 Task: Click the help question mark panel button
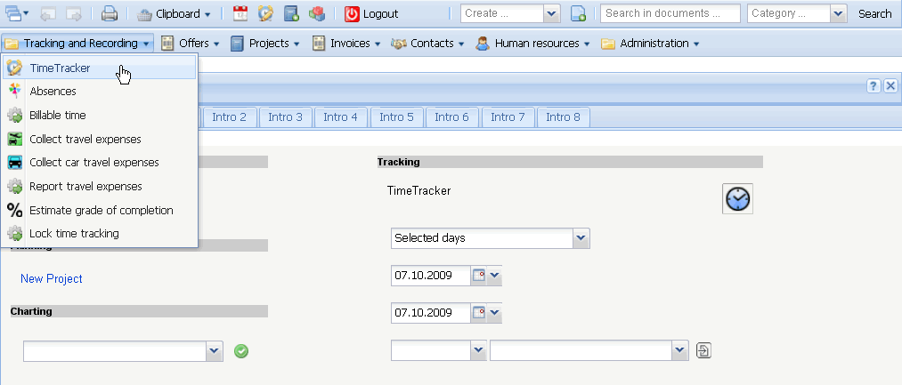tap(874, 86)
